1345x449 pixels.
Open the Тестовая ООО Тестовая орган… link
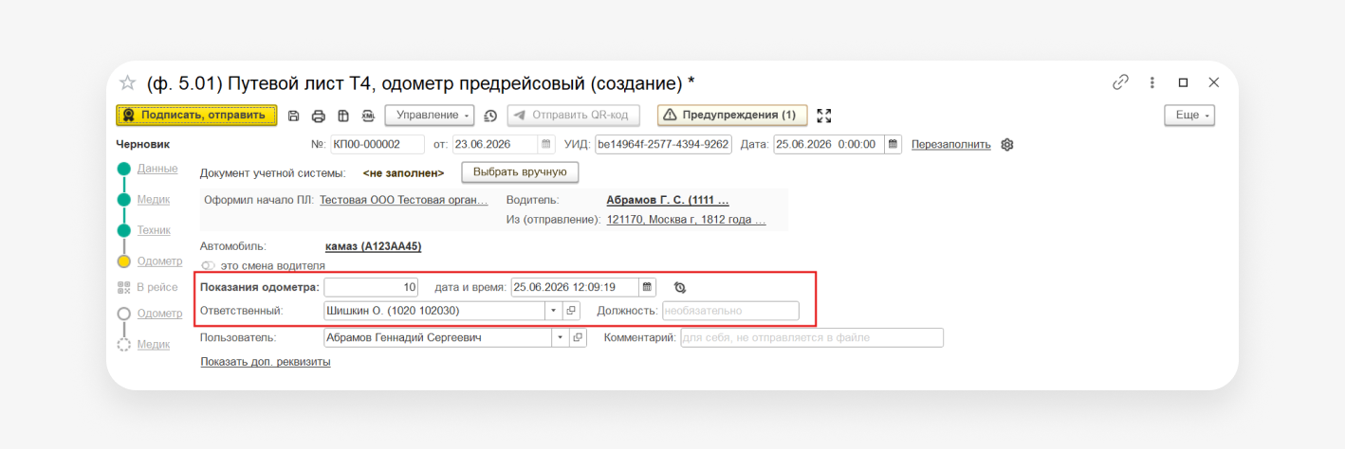(x=404, y=201)
